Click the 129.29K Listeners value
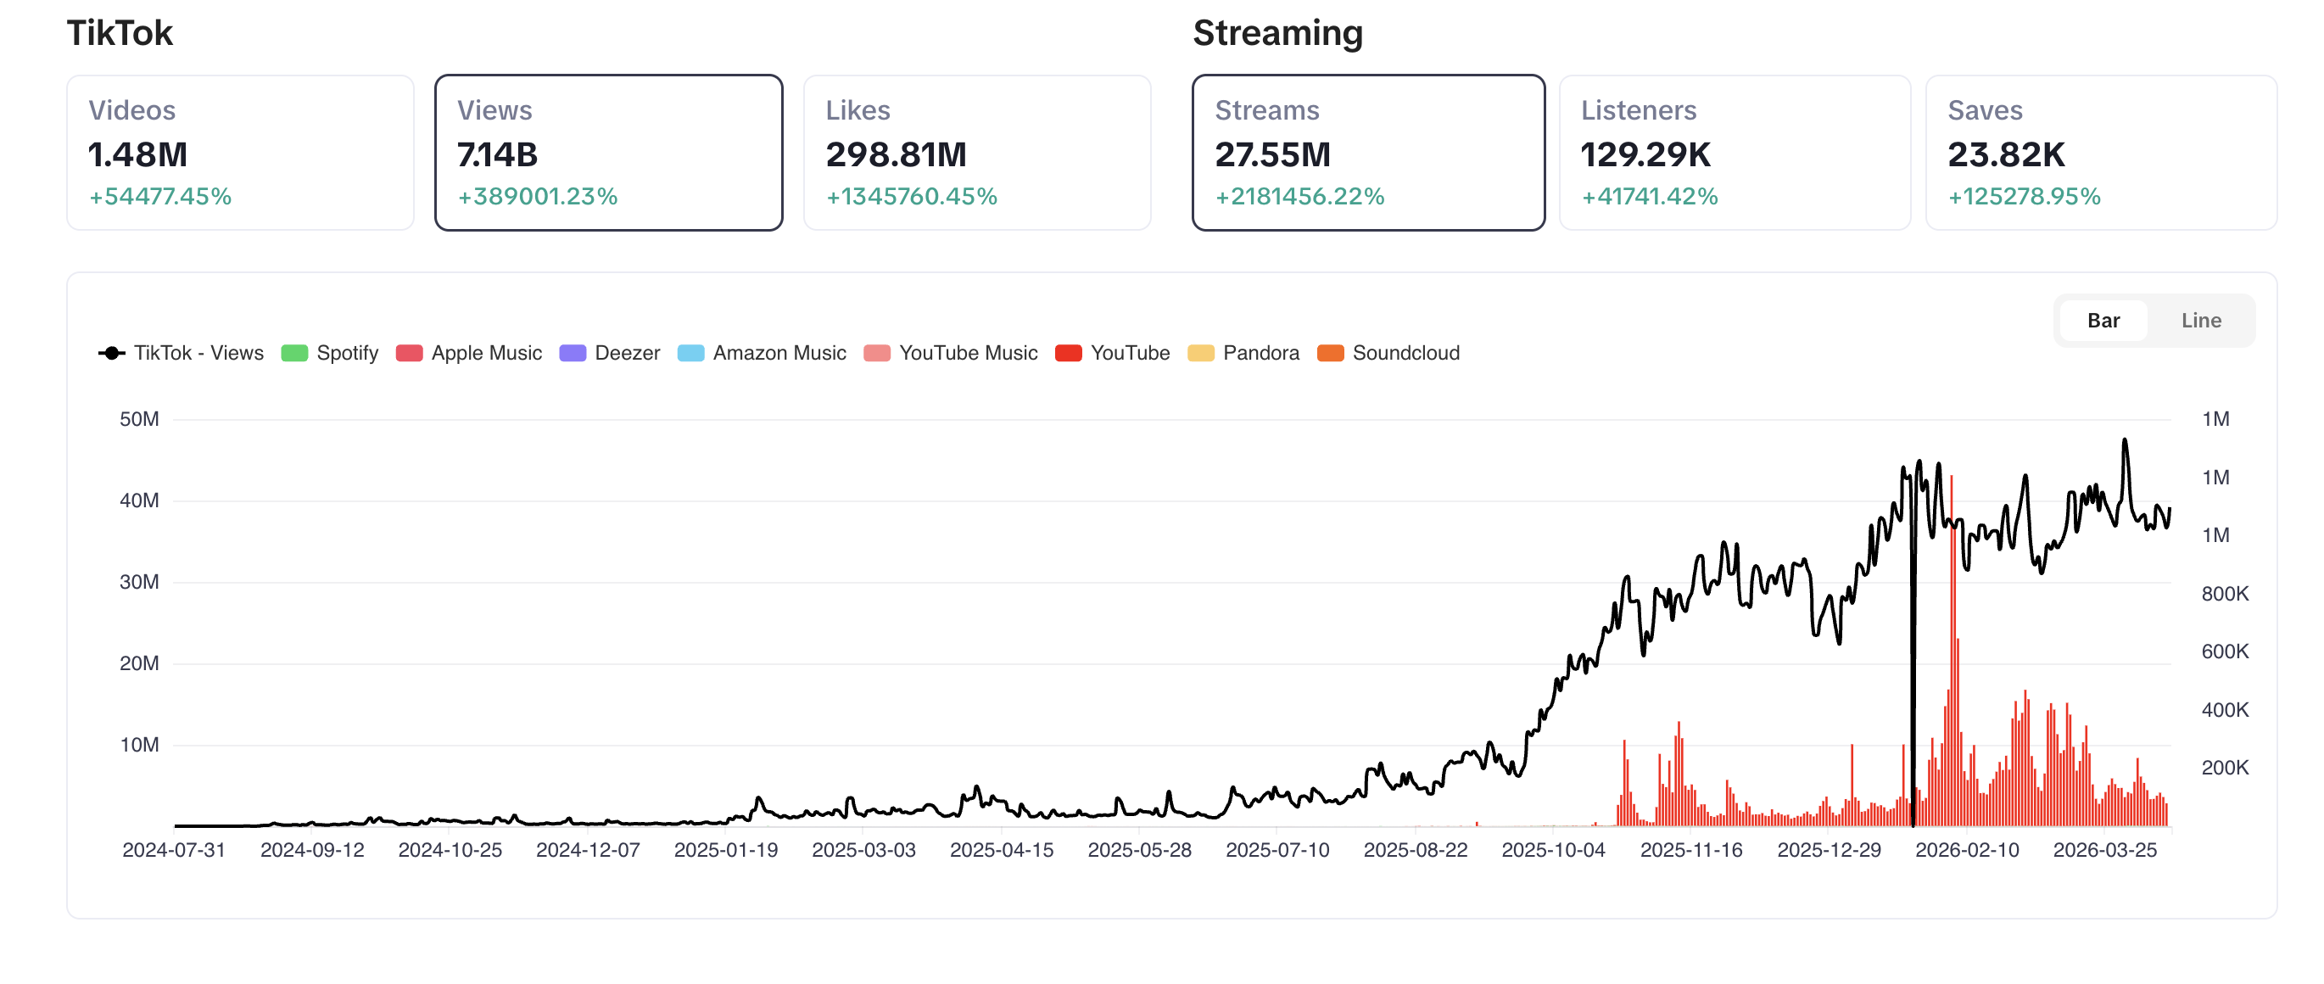The width and height of the screenshot is (2324, 984). click(x=1645, y=155)
